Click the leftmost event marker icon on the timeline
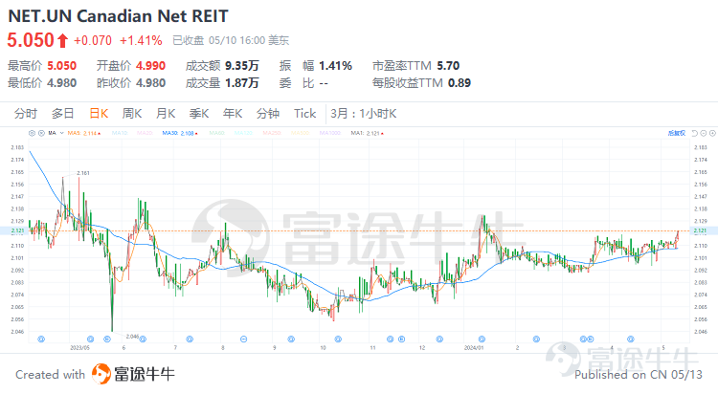Viewport: 718px width, 394px height. (x=41, y=339)
